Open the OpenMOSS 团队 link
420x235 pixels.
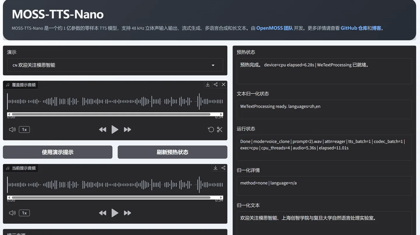pyautogui.click(x=274, y=28)
